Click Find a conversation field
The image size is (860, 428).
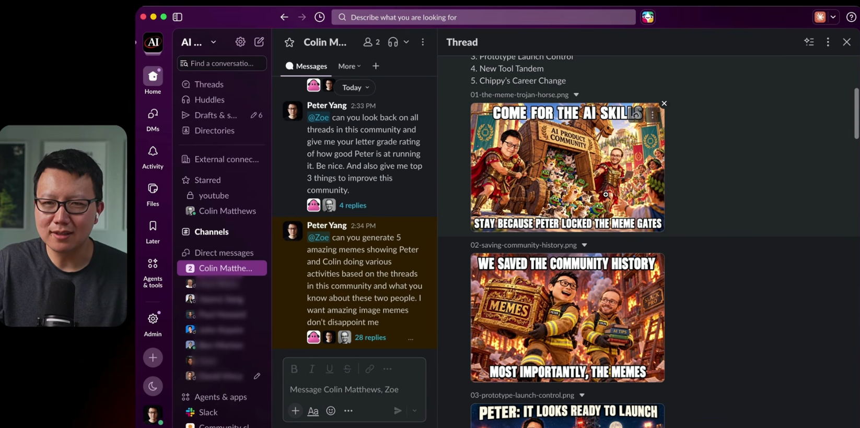[x=222, y=63]
